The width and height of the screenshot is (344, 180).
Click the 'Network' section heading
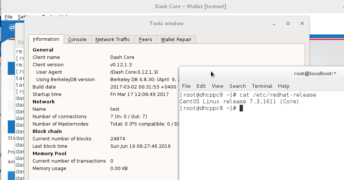pyautogui.click(x=44, y=101)
